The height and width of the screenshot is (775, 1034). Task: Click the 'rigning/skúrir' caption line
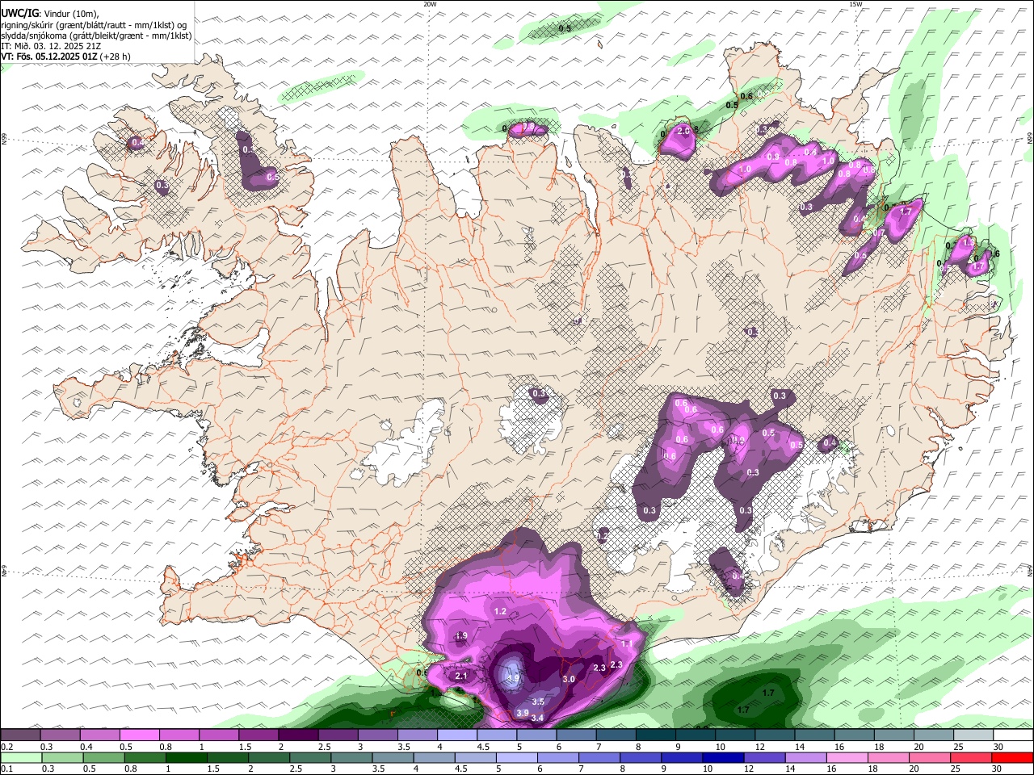(94, 25)
